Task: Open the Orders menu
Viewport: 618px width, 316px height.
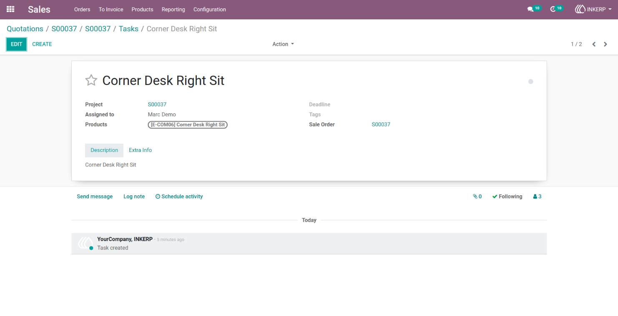Action: tap(82, 9)
